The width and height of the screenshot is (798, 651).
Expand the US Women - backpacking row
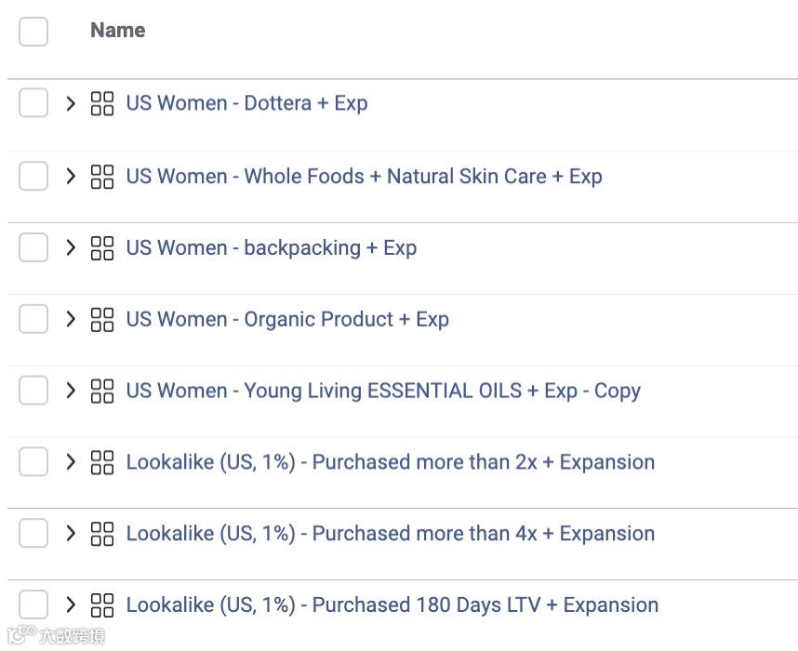pyautogui.click(x=71, y=248)
